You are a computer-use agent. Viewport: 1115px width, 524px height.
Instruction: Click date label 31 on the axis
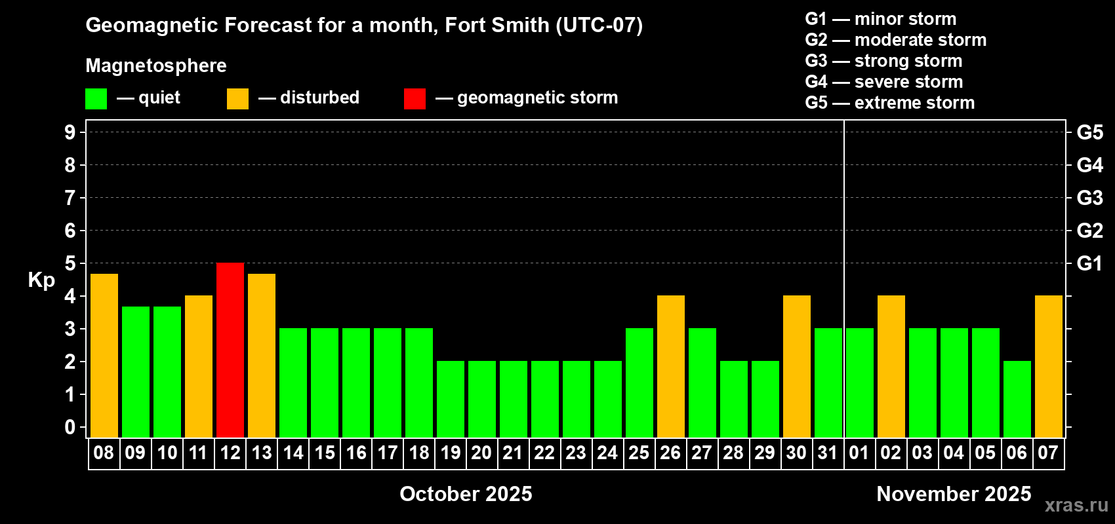point(828,453)
